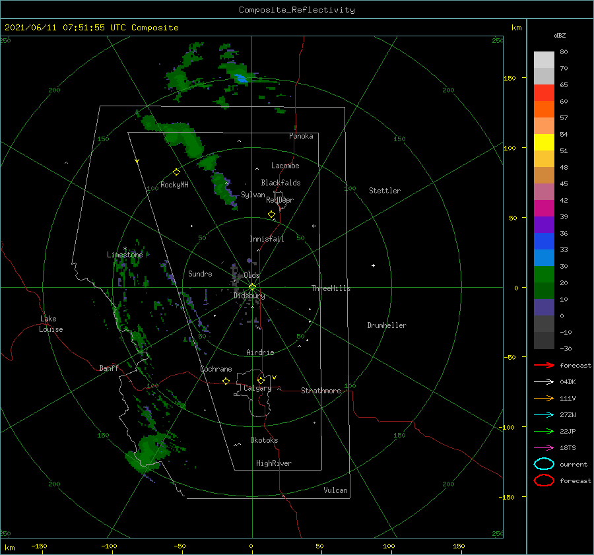Click the Lacombe town label
This screenshot has width=594, height=555.
(285, 166)
